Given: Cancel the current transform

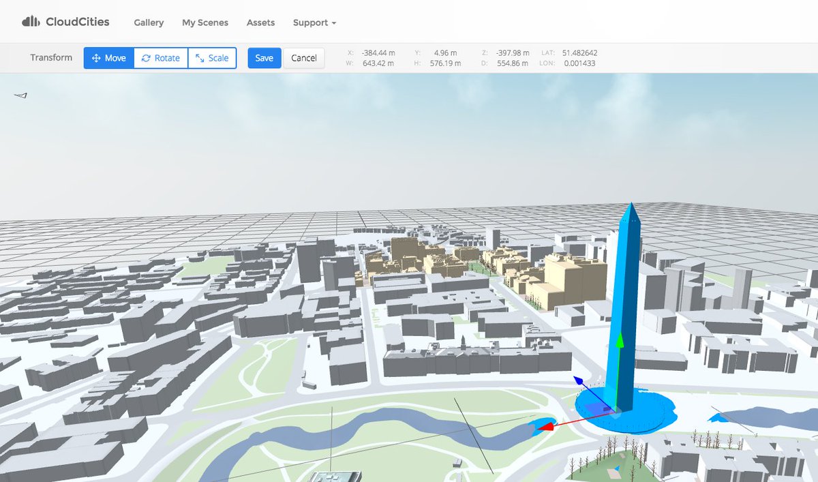Looking at the screenshot, I should (x=304, y=58).
